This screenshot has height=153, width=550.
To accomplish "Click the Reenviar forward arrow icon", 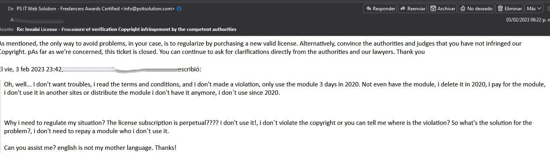I will (403, 8).
